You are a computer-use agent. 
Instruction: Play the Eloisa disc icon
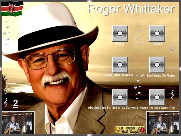click(120, 33)
